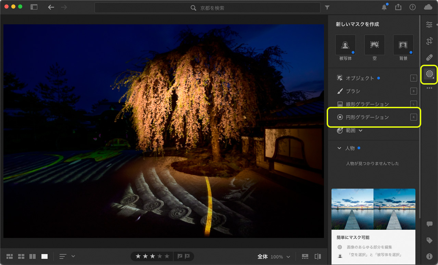Open the Masking tool in right rail
Viewport: 438px width, 265px height.
429,74
